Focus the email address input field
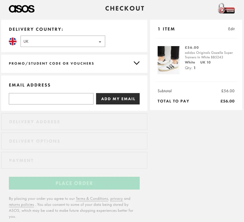 pyautogui.click(x=51, y=99)
